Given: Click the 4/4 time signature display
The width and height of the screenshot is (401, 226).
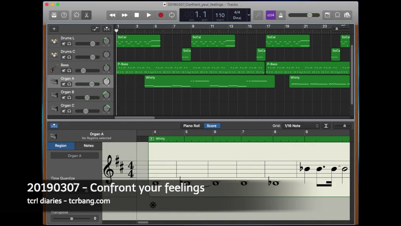Looking at the screenshot, I should pos(237,12).
